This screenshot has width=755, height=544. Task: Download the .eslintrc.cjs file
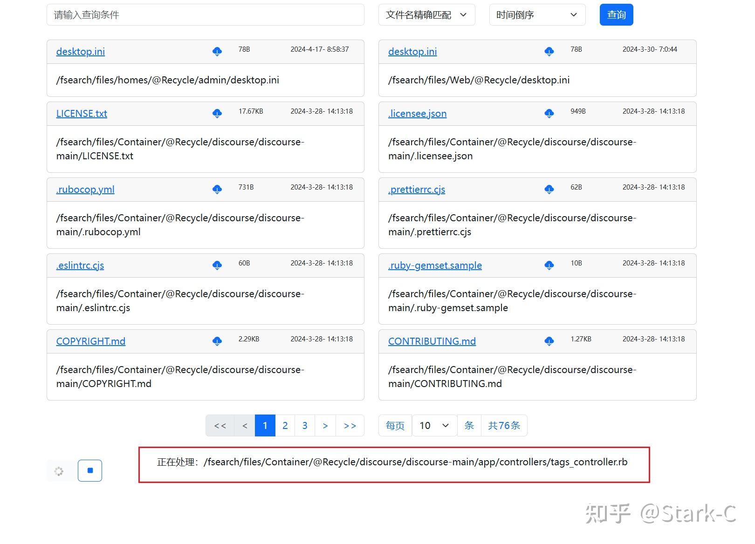tap(216, 265)
